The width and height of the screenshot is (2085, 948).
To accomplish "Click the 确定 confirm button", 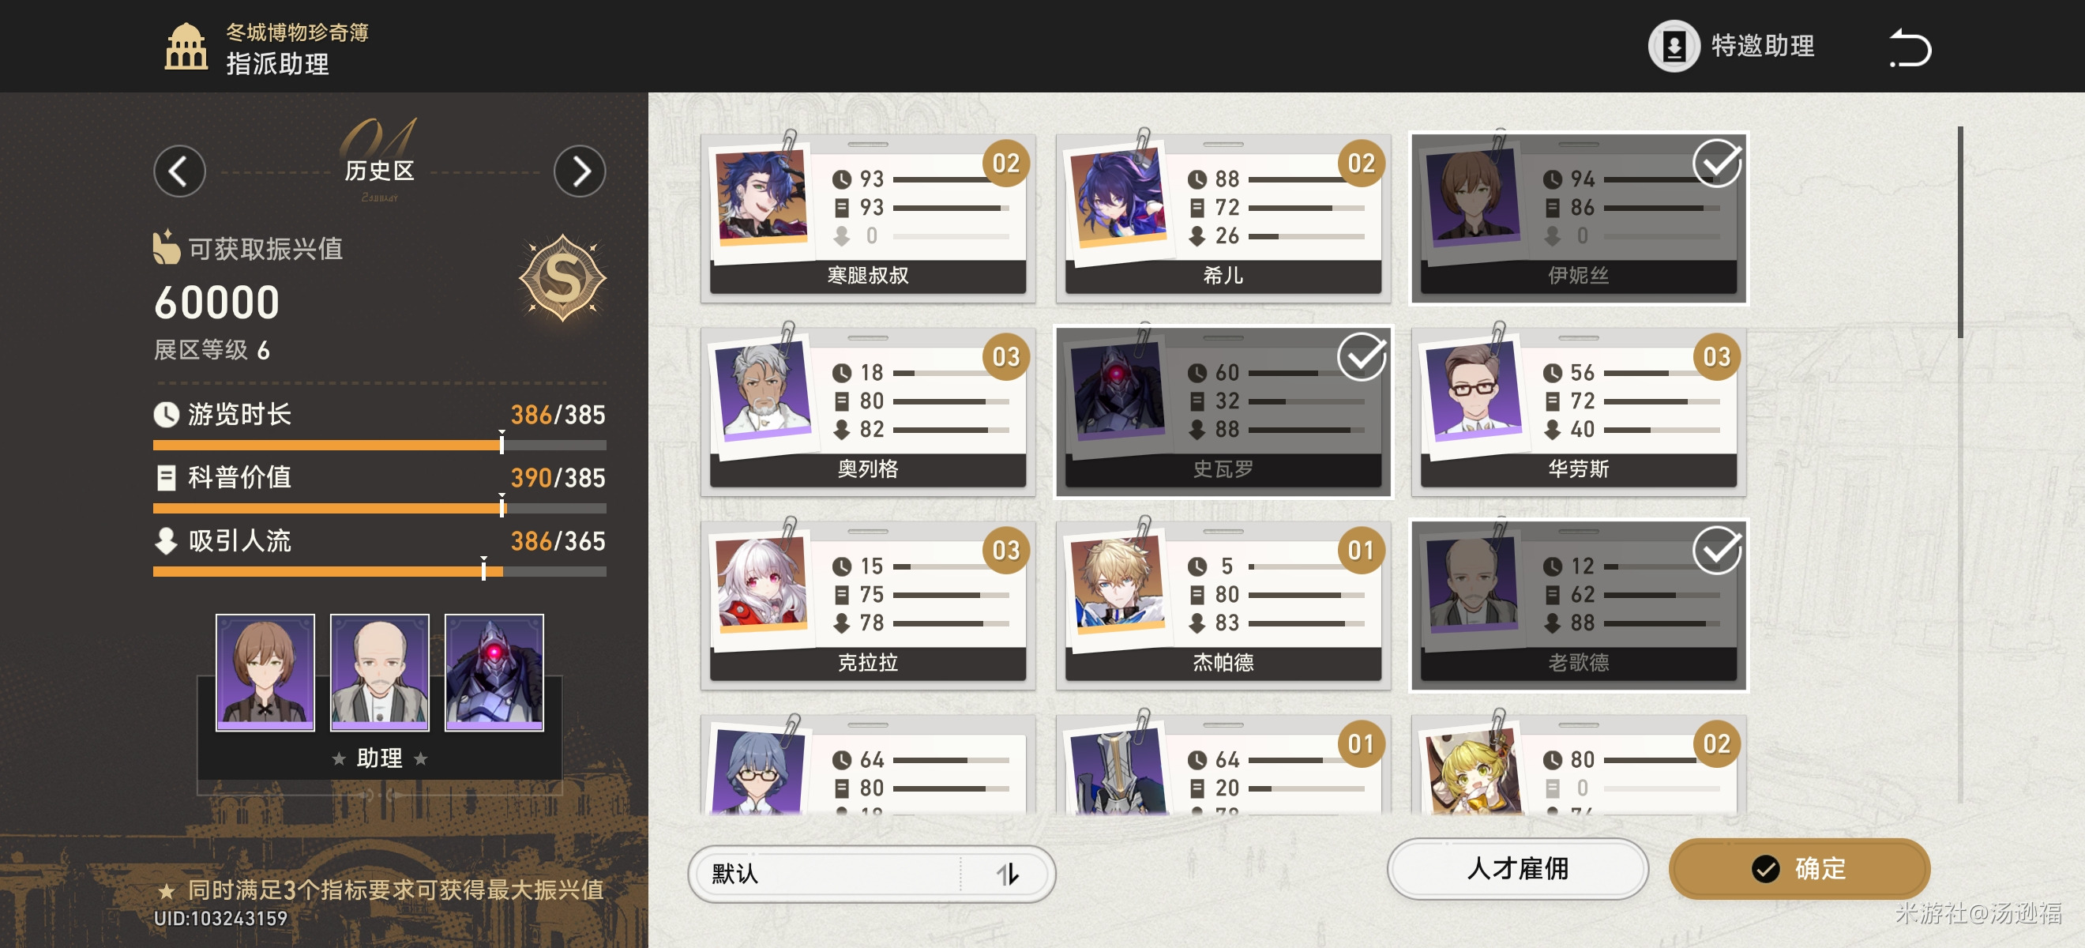I will point(1798,870).
